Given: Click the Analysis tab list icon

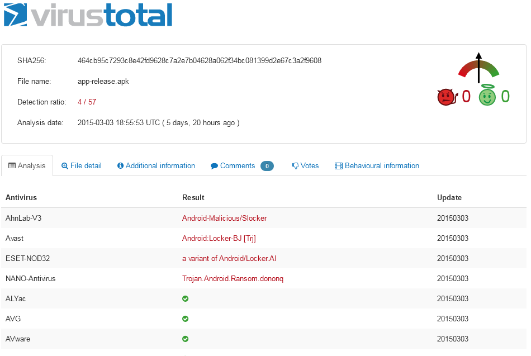Looking at the screenshot, I should pos(12,165).
